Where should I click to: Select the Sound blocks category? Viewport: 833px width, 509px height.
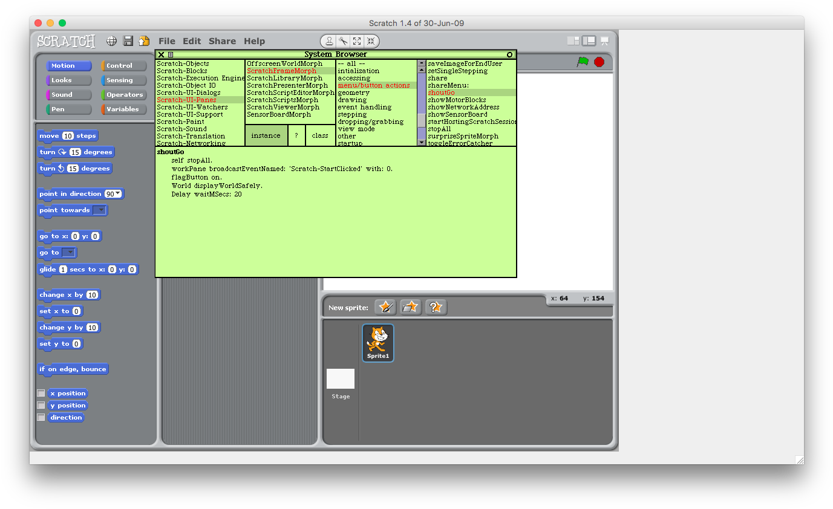pyautogui.click(x=68, y=95)
